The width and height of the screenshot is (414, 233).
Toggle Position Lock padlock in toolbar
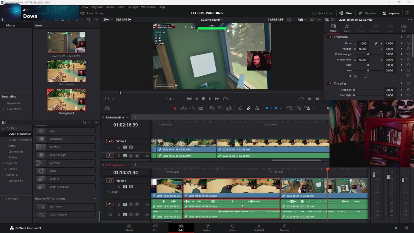coord(257,108)
